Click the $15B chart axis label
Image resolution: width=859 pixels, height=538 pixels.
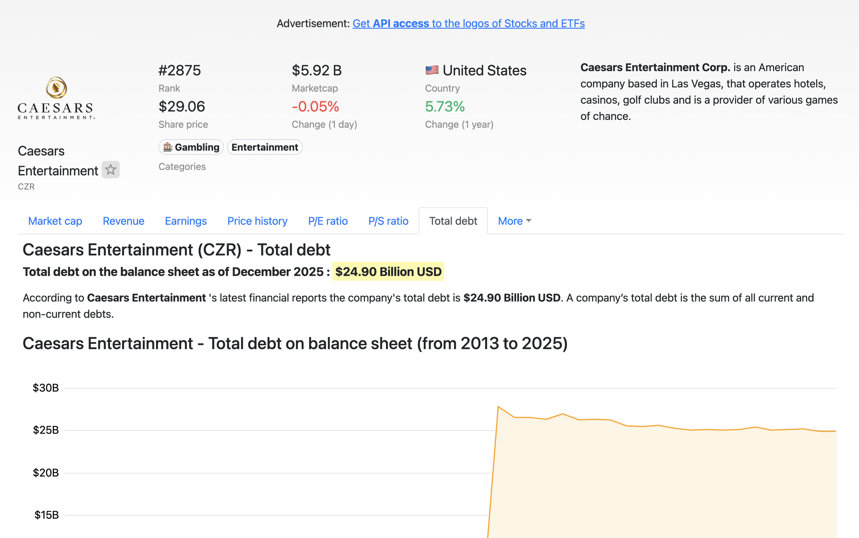pos(46,515)
